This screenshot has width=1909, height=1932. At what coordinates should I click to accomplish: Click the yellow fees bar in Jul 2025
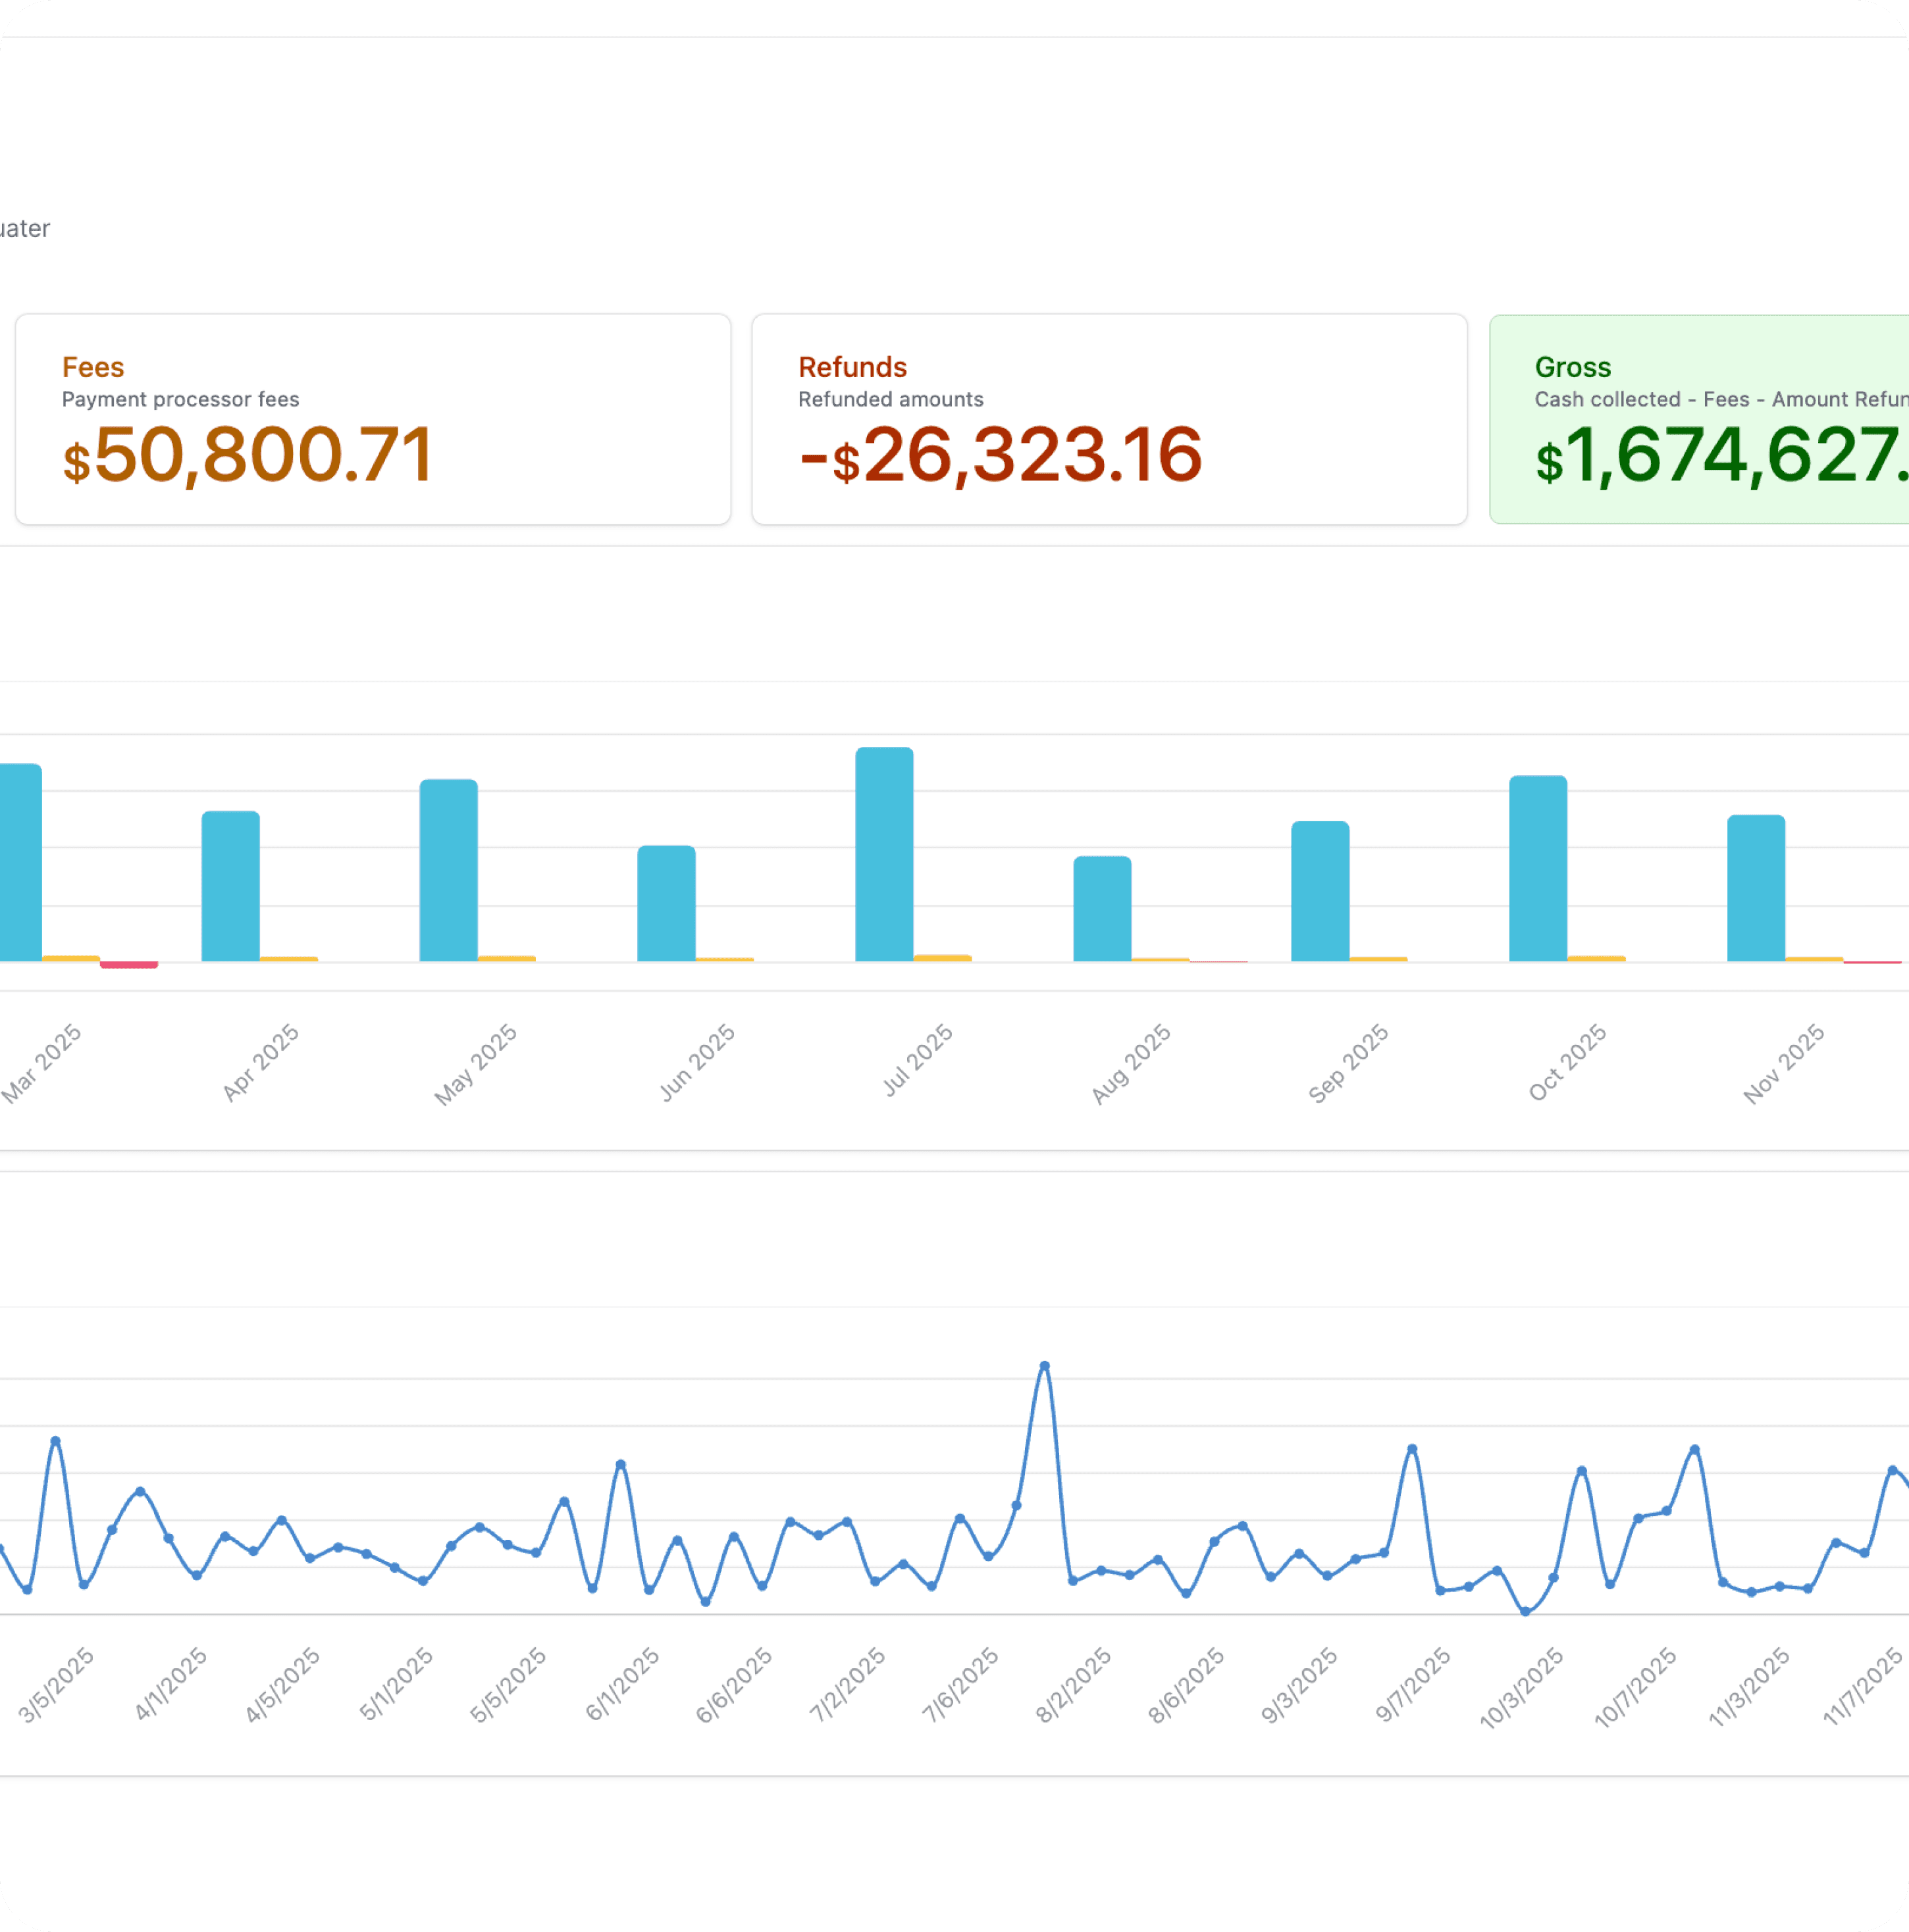coord(943,958)
